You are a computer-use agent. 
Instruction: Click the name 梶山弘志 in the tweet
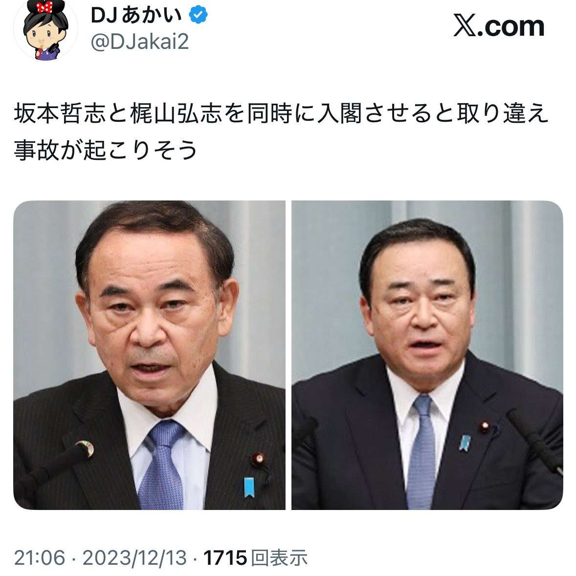click(176, 113)
